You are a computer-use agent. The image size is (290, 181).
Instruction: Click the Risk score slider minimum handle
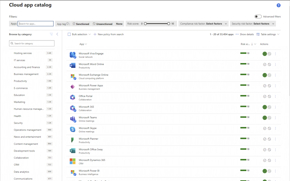(145, 24)
